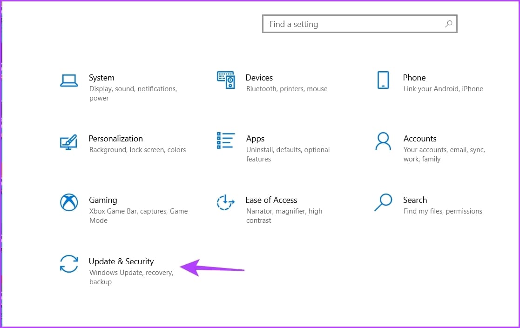Viewport: 520px width, 328px height.
Task: Open the Update & Security refresh icon
Action: (x=69, y=264)
